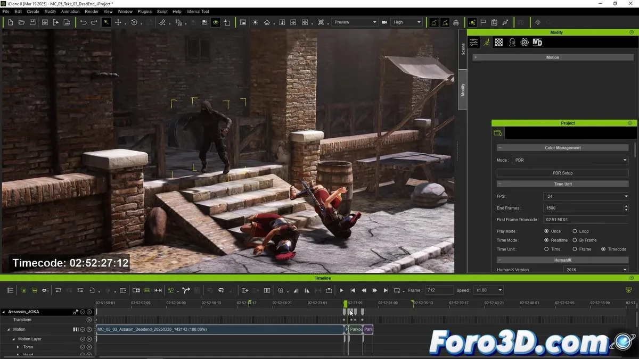Create a new project with the toolbar icon
Viewport: 639px width, 359px height.
point(11,22)
